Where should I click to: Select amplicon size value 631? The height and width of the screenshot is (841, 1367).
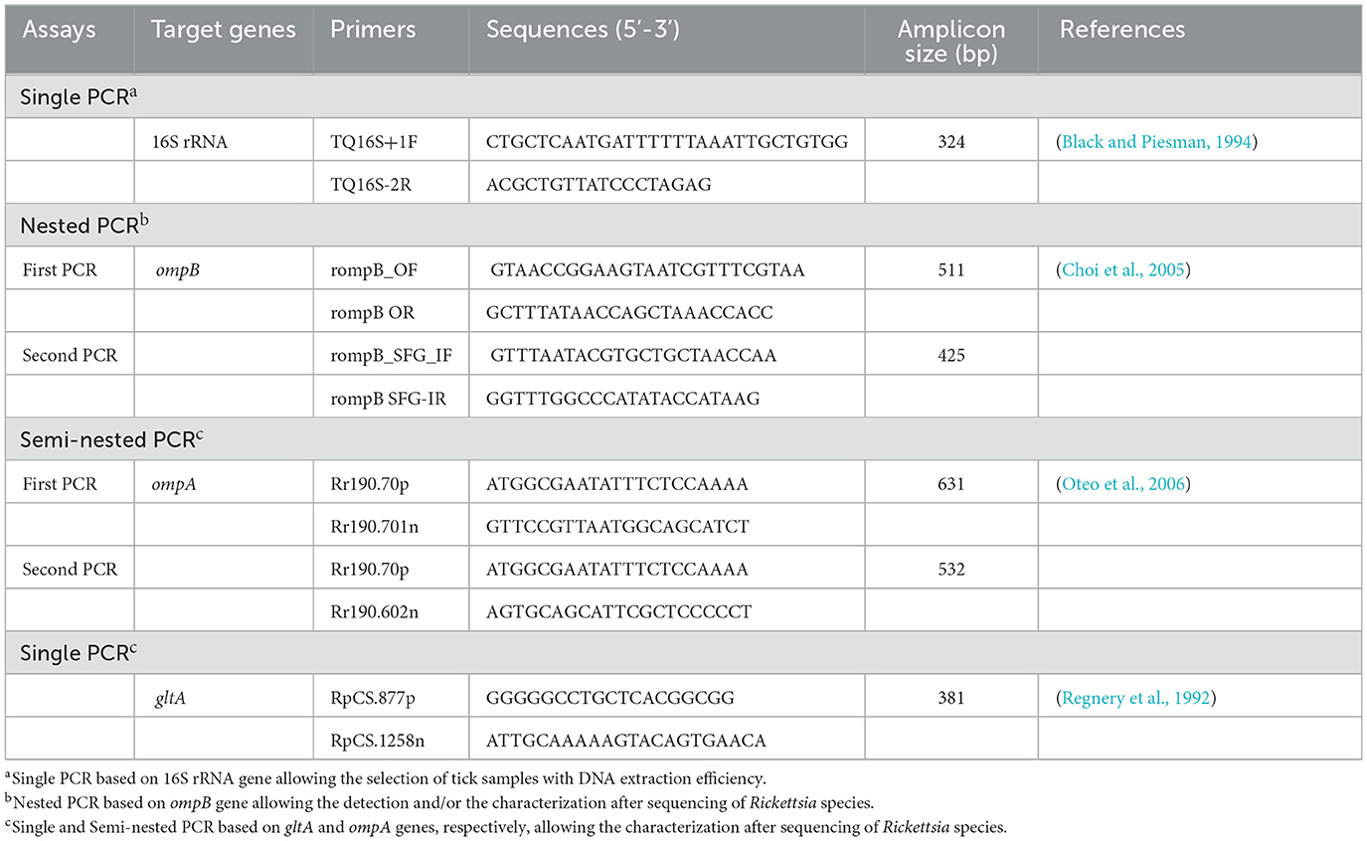[952, 485]
